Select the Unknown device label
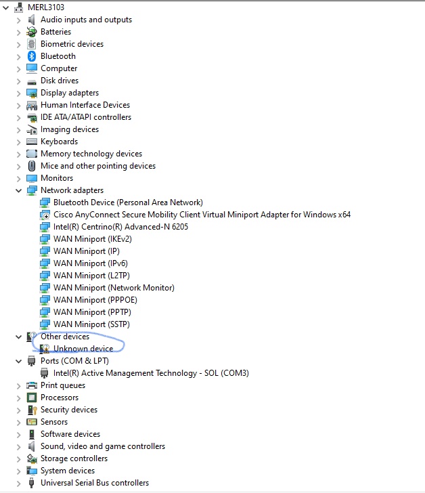This screenshot has width=425, height=493. [x=83, y=349]
